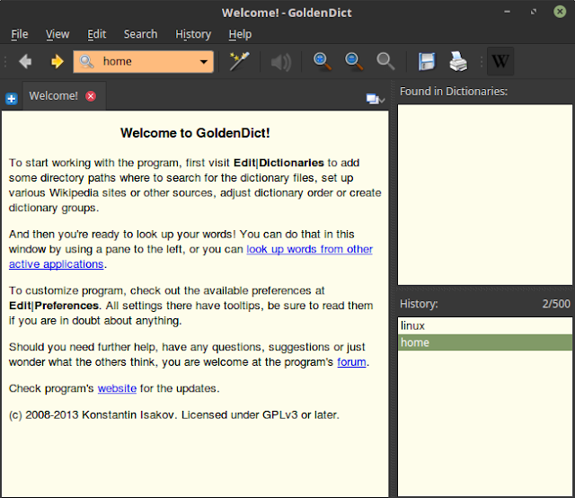Maximize the GoldenDict window
This screenshot has width=575, height=498.
point(534,12)
